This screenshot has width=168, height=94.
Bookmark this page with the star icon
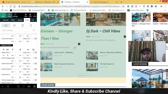tap(123, 6)
